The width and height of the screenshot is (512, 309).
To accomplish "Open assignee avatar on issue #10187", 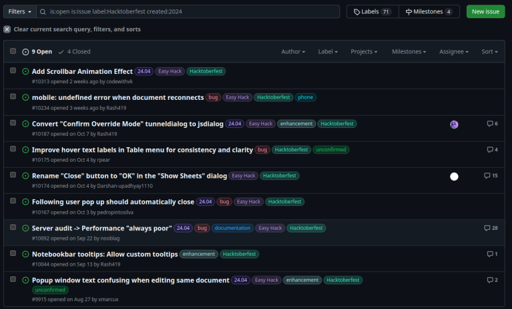I will (454, 125).
